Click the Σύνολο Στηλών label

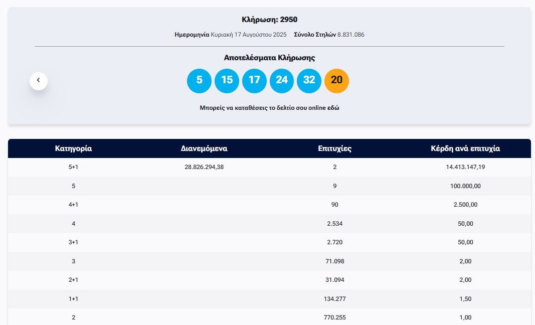click(315, 35)
